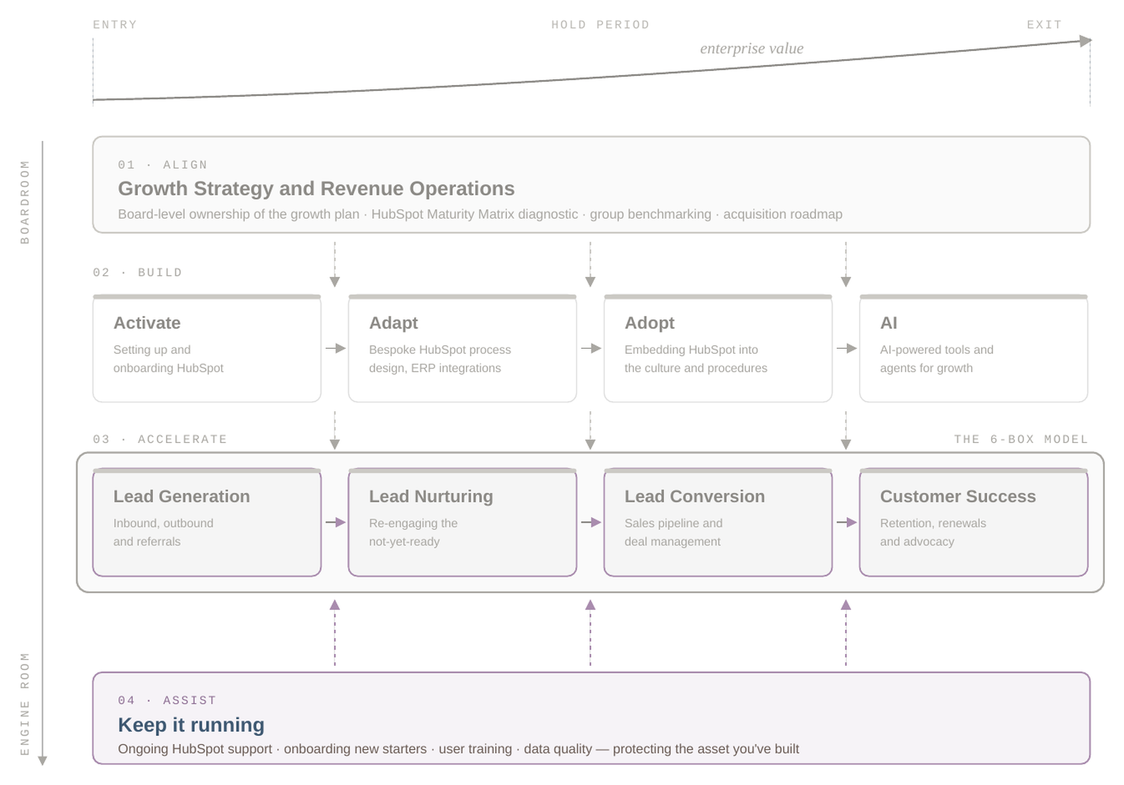Choose the Customer Success box

(x=974, y=522)
